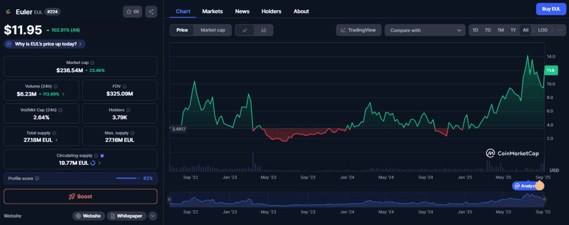Open Vol/Mkt Cap (24h) info icon
The image size is (569, 225).
tap(60, 110)
